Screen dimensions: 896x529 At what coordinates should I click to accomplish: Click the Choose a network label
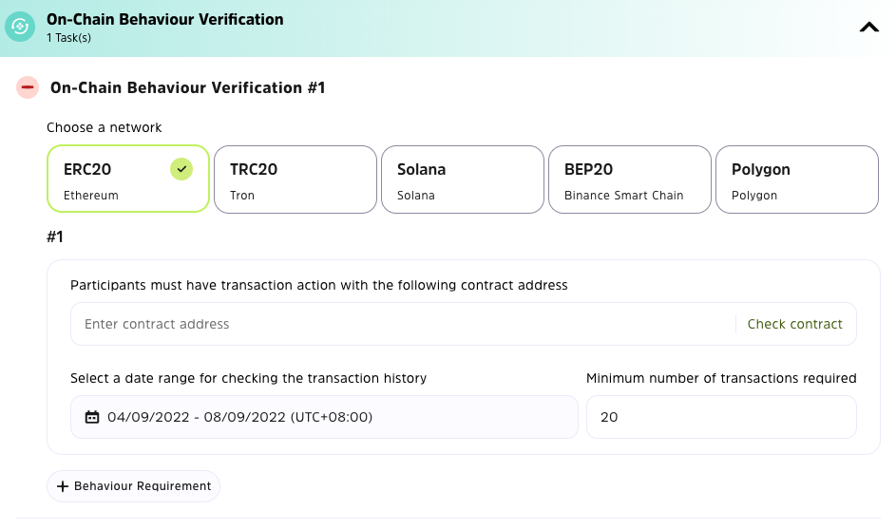tap(104, 127)
